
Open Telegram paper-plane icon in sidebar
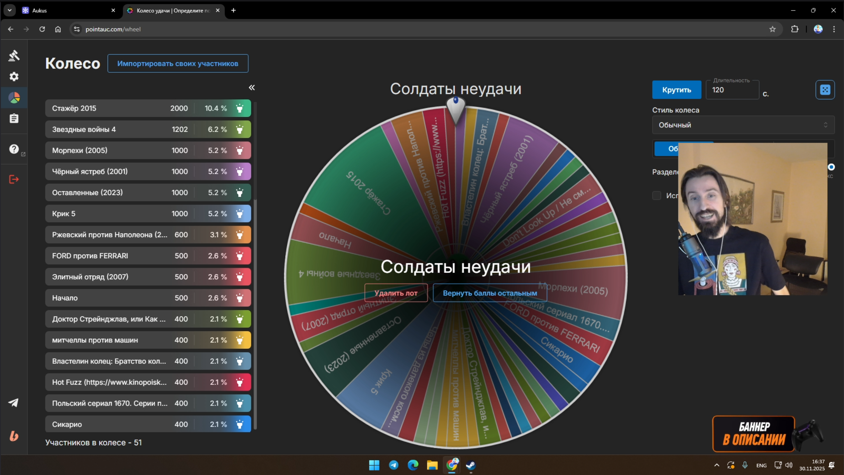pos(14,403)
